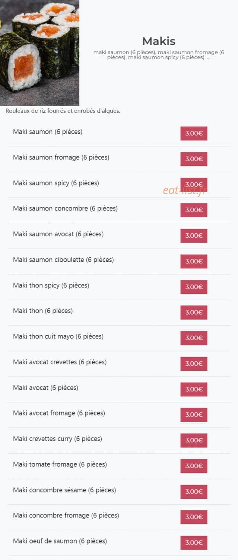Screen dimensions: 238x560
Task: Click the Makis description text under heading
Action: [159, 55]
